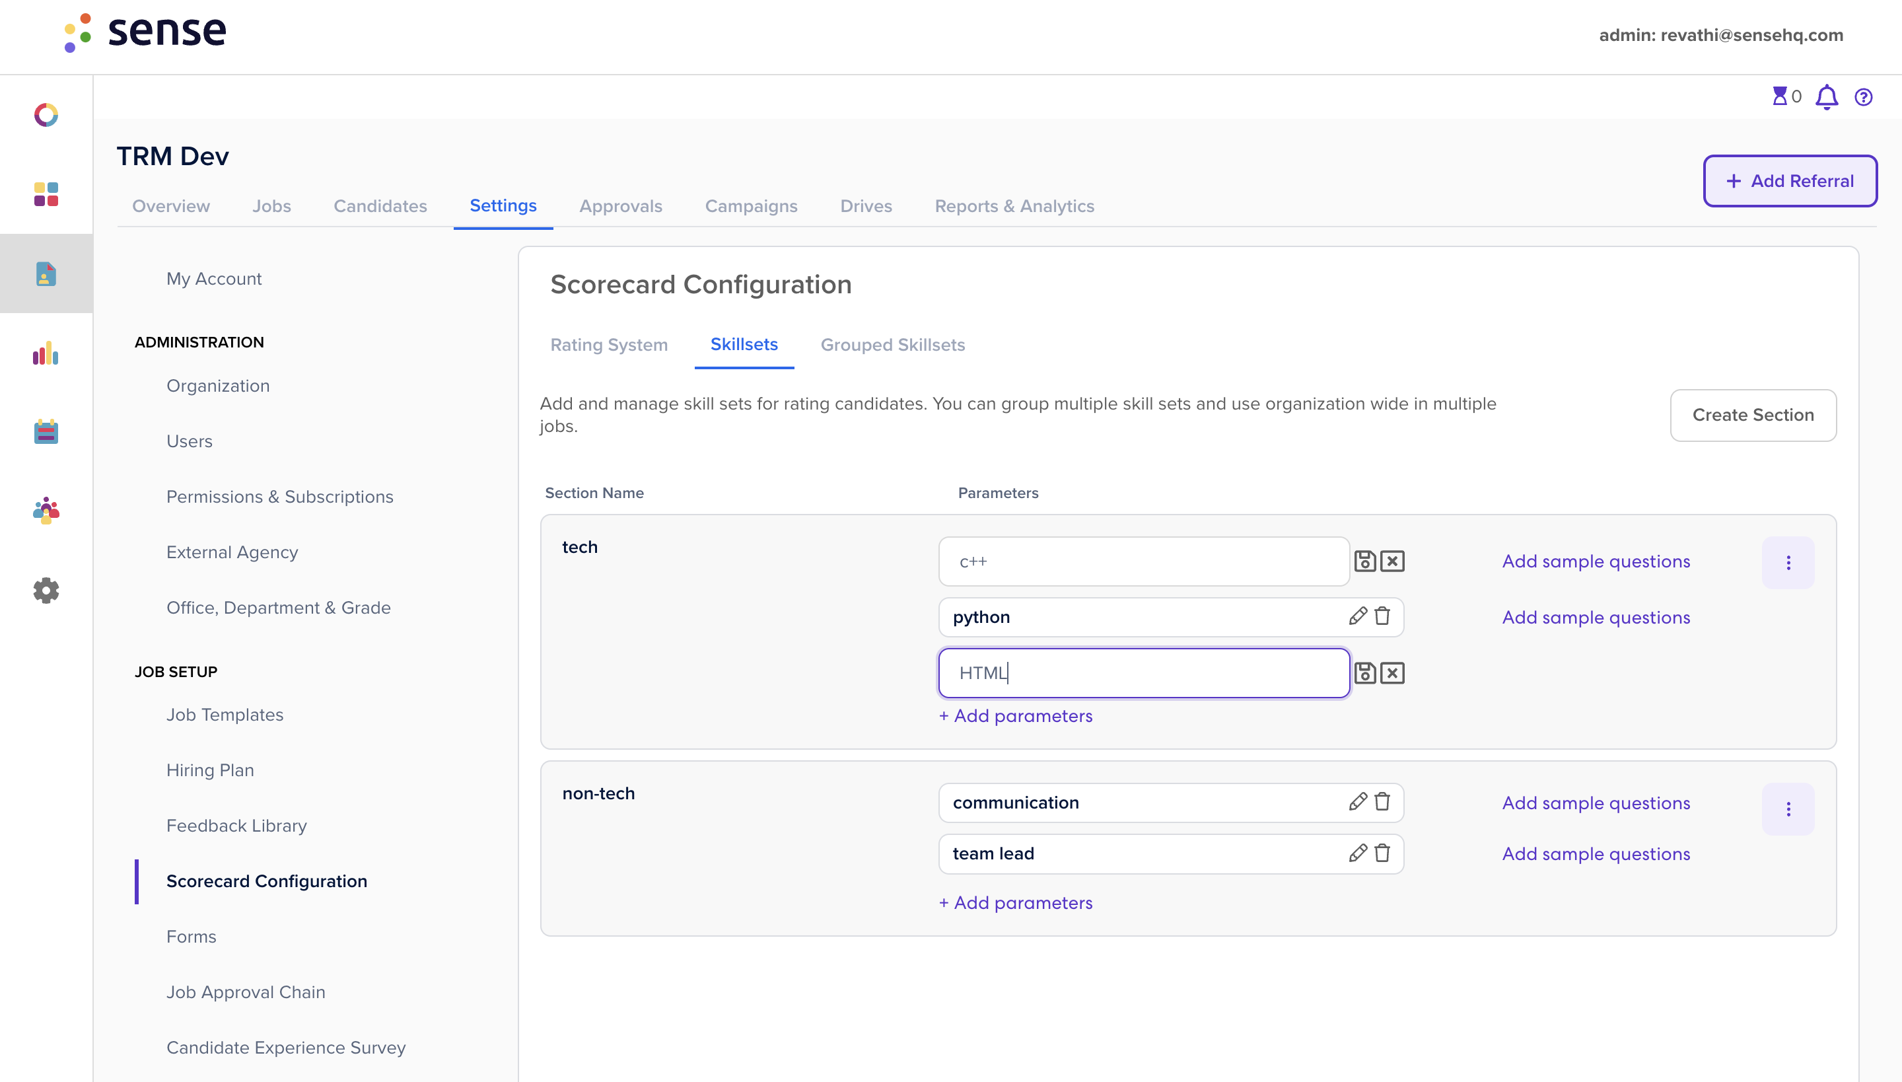The width and height of the screenshot is (1902, 1082).
Task: Click the admin email in the header
Action: point(1721,35)
